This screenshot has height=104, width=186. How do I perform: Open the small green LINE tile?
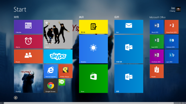pos(62,82)
